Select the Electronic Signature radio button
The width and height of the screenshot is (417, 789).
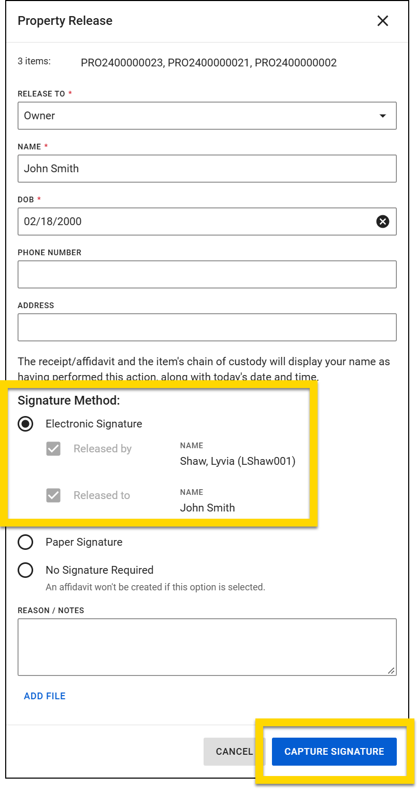coord(25,424)
